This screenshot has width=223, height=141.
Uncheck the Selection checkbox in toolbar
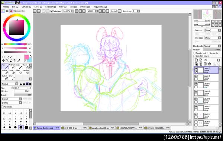[x=52, y=11]
